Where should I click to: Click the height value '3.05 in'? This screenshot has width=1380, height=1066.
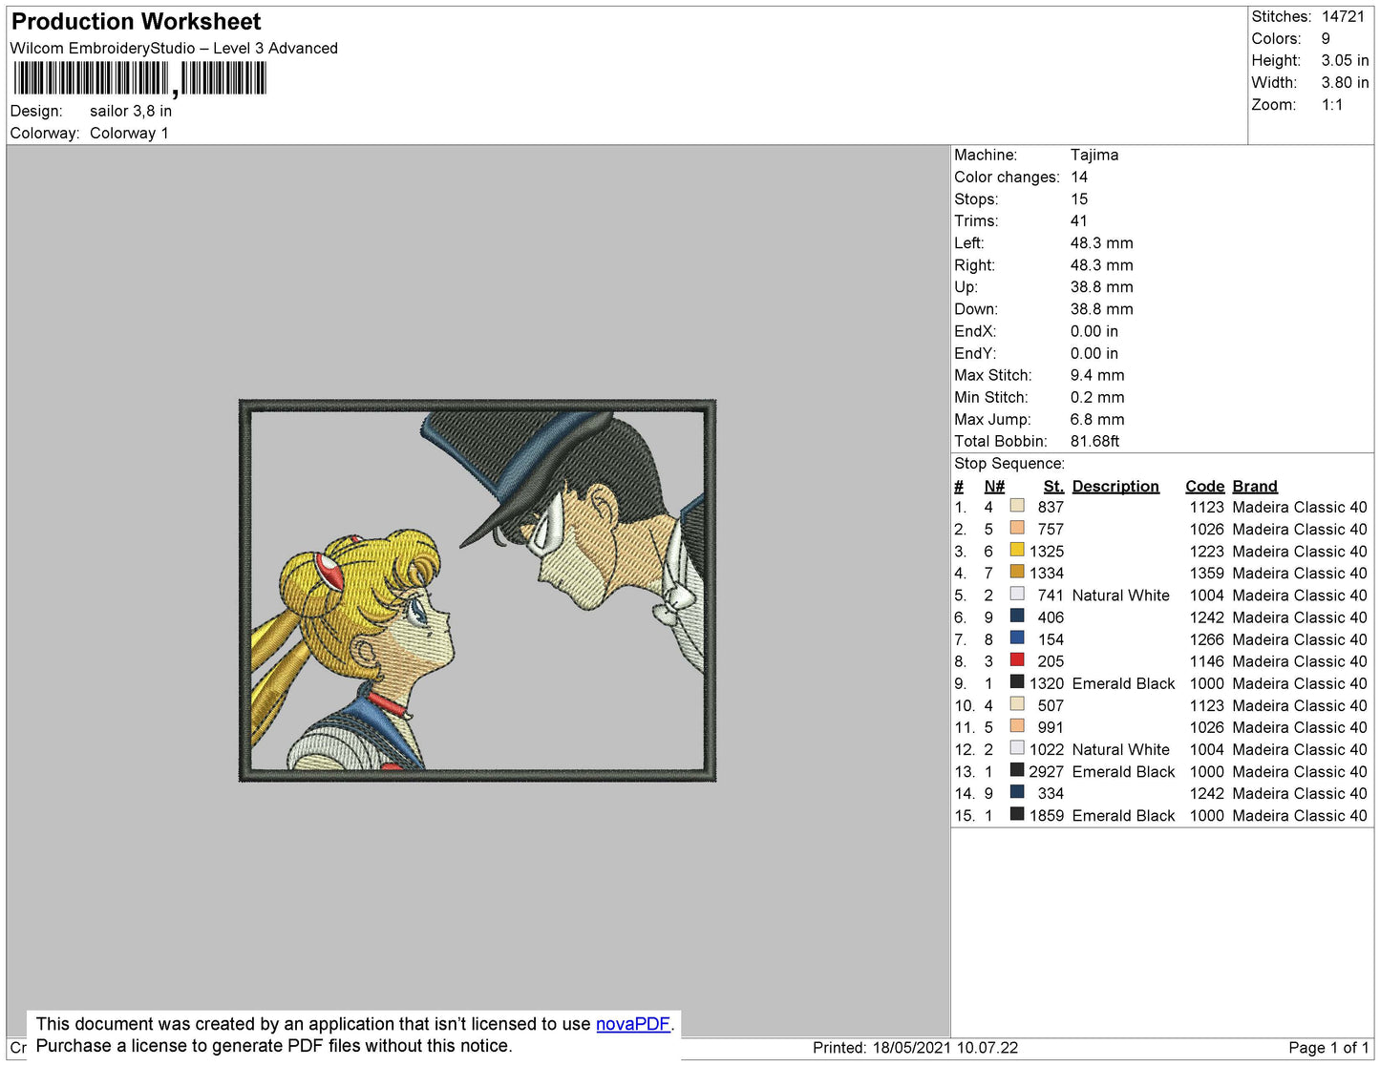(1345, 61)
